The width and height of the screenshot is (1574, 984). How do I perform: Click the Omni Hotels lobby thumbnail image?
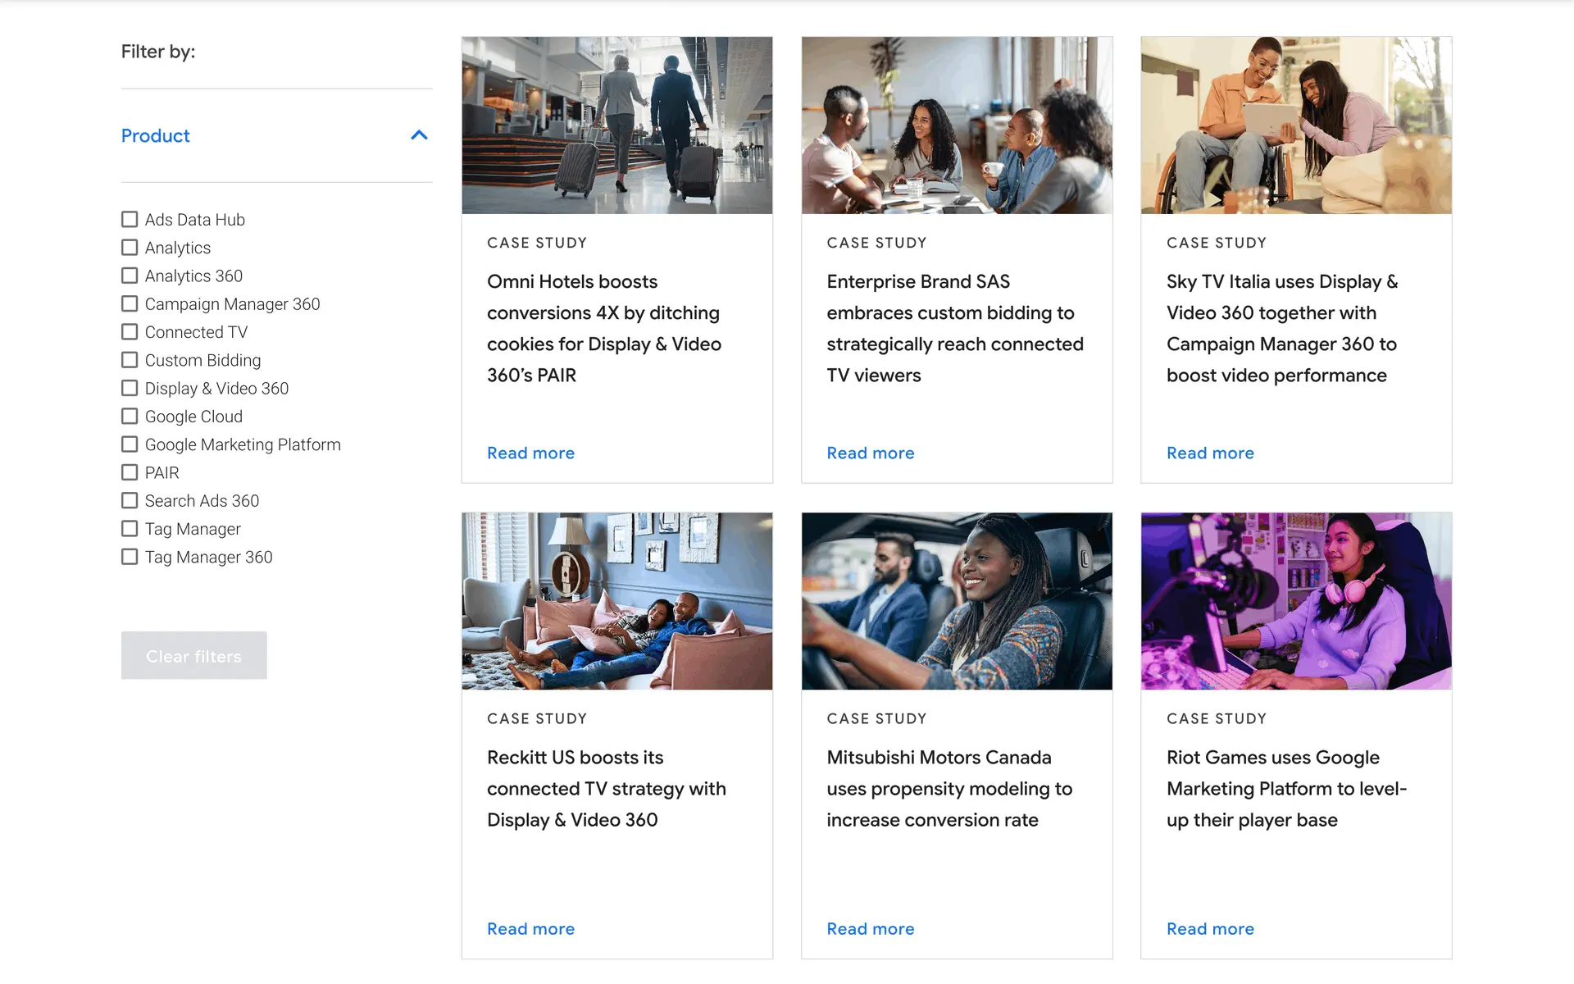(616, 125)
